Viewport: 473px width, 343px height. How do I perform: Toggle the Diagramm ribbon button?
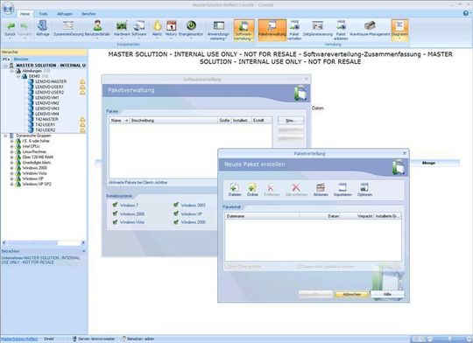tap(399, 31)
